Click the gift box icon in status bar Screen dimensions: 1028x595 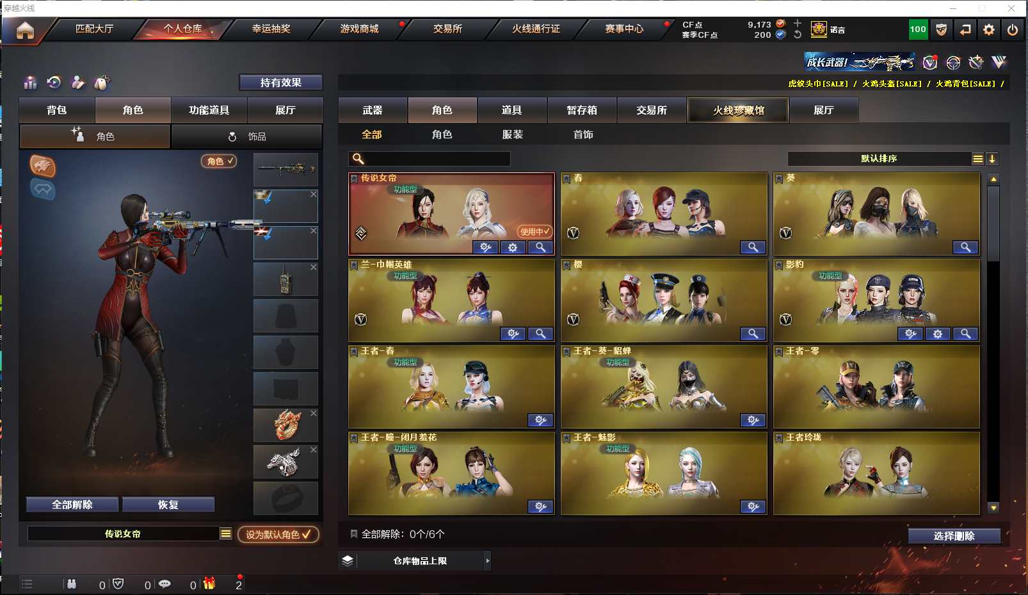(209, 583)
